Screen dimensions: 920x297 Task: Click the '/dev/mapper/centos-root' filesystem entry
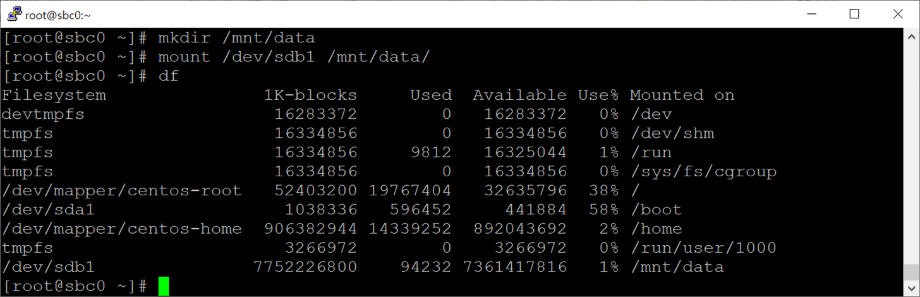(x=122, y=190)
